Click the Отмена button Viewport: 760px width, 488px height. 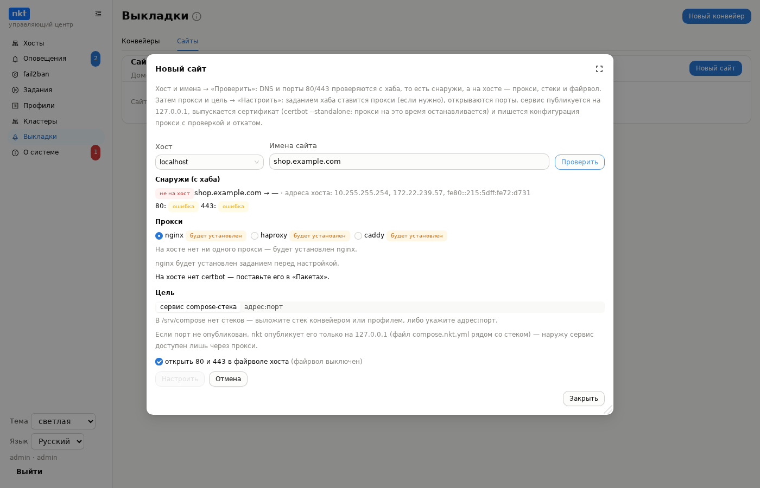click(x=228, y=379)
